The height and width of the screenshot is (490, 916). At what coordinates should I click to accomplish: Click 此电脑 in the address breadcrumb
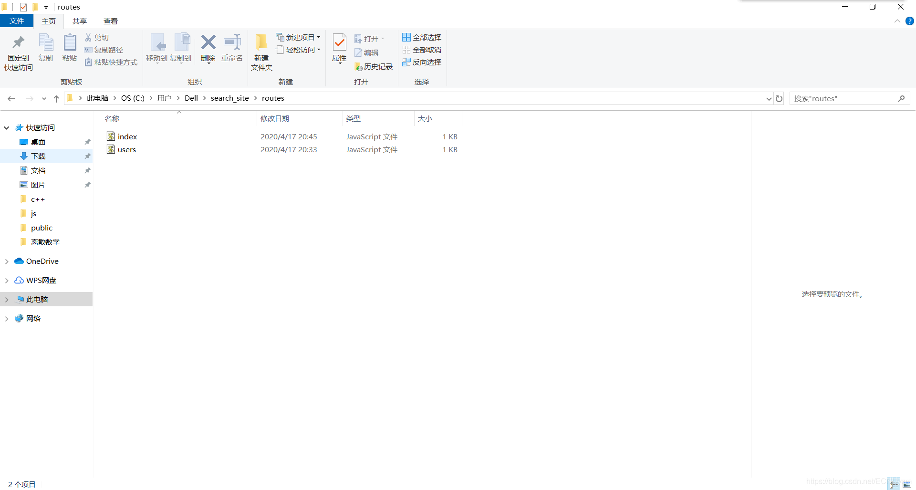97,98
